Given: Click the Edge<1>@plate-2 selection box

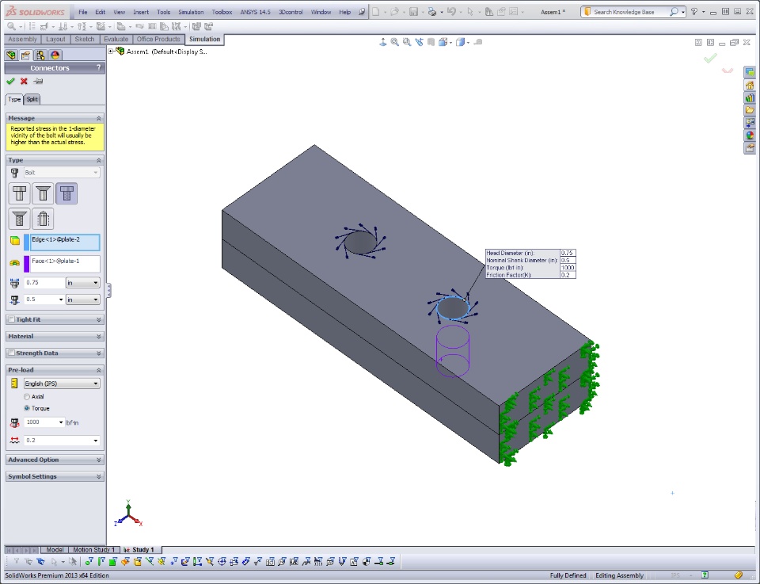Looking at the screenshot, I should (65, 242).
